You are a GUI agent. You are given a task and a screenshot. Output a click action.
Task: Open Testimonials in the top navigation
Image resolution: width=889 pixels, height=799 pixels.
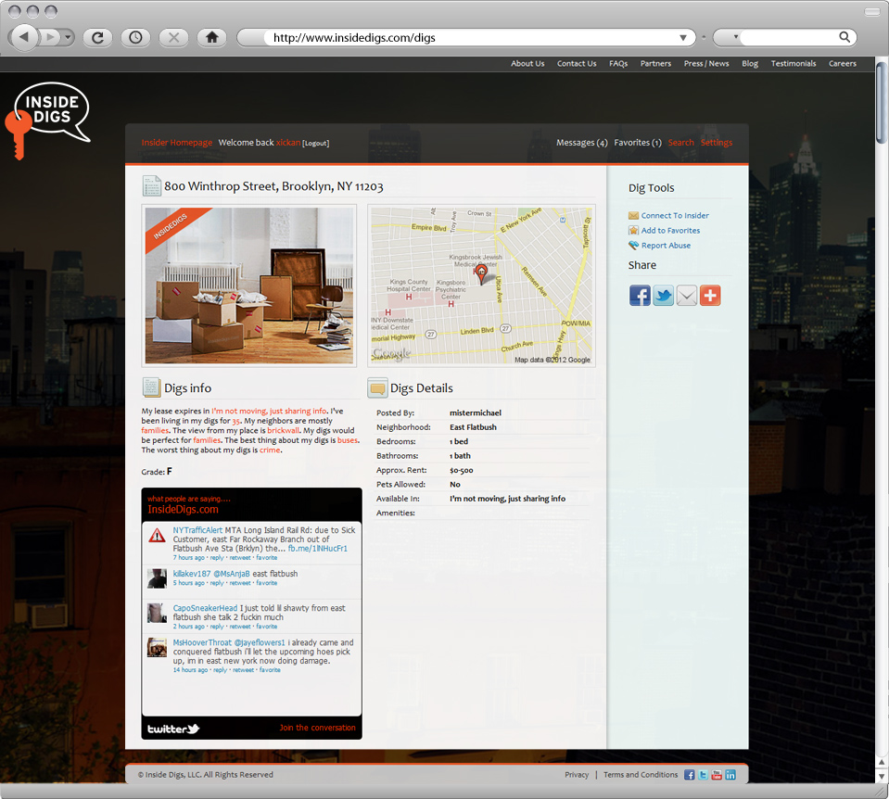(794, 64)
